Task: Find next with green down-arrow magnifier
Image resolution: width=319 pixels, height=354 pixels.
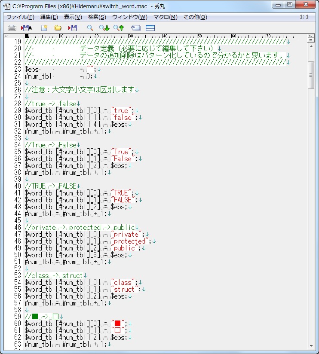Action: tap(104, 28)
